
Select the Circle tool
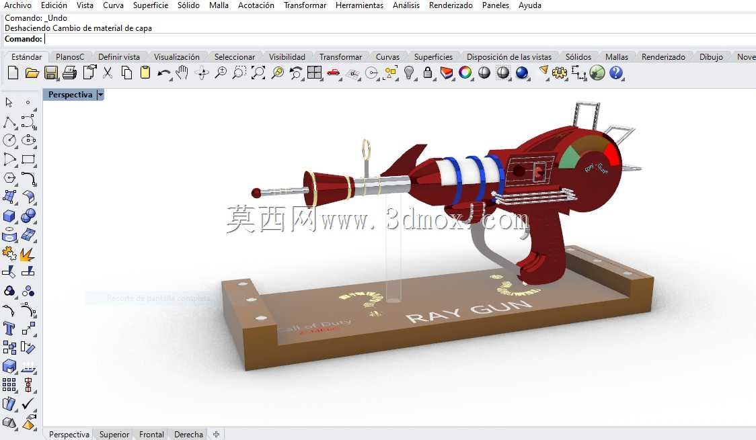point(9,140)
